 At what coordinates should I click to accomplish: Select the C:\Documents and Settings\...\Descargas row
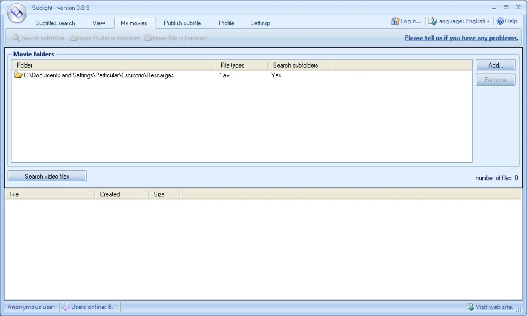coord(242,75)
